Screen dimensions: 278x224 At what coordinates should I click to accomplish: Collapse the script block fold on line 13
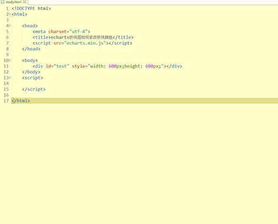pyautogui.click(x=10, y=78)
